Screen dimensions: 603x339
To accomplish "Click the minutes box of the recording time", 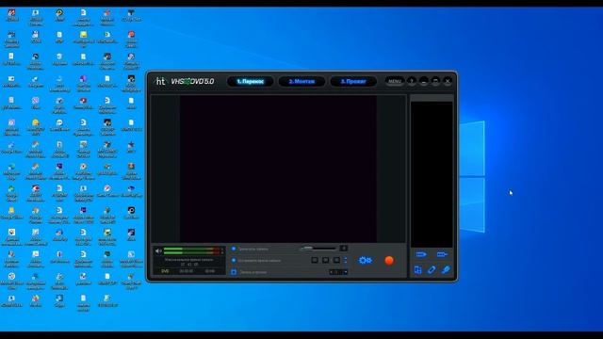I will [x=325, y=260].
